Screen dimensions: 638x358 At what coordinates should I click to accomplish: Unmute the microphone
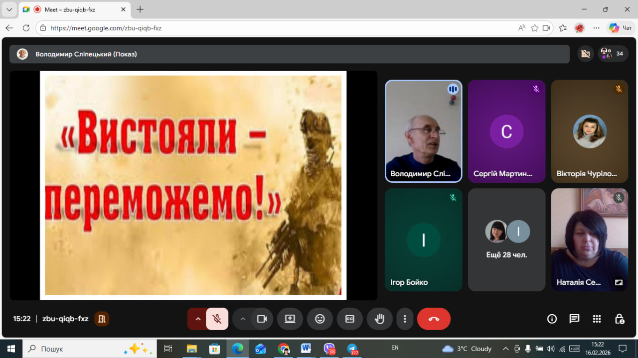coord(217,319)
